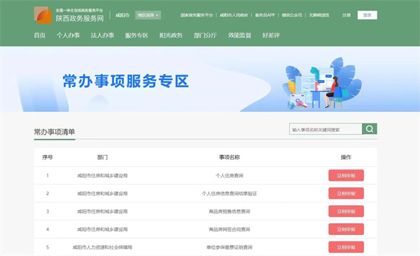
Task: Click the 陕西政务服务网 logo icon
Action: point(43,15)
